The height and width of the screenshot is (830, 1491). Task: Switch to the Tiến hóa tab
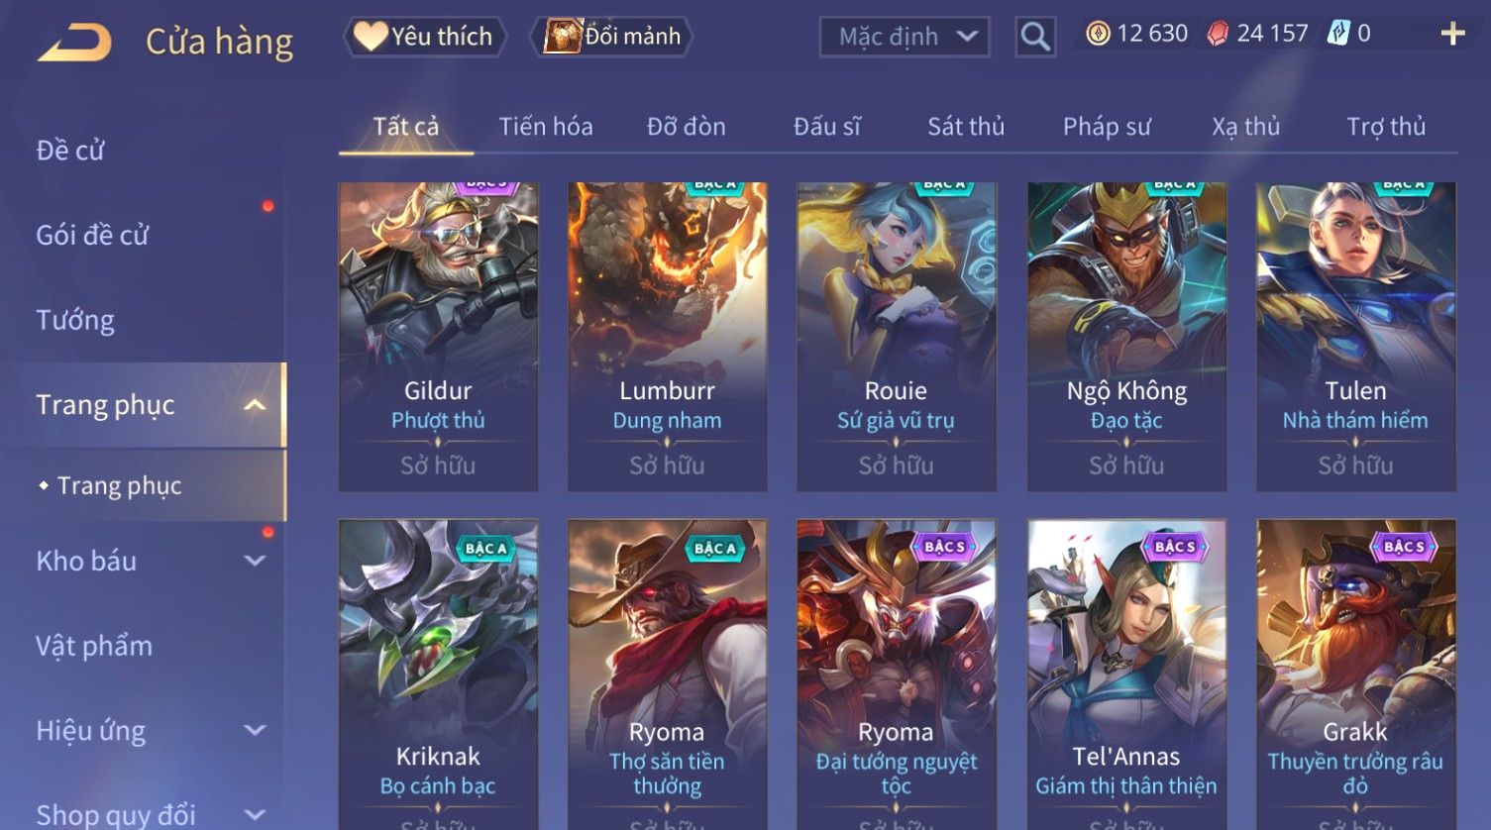pos(546,127)
